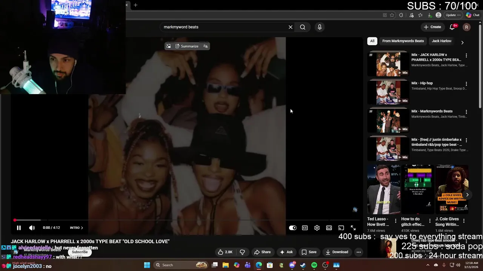Open the Create menu
This screenshot has width=483, height=271.
432,27
